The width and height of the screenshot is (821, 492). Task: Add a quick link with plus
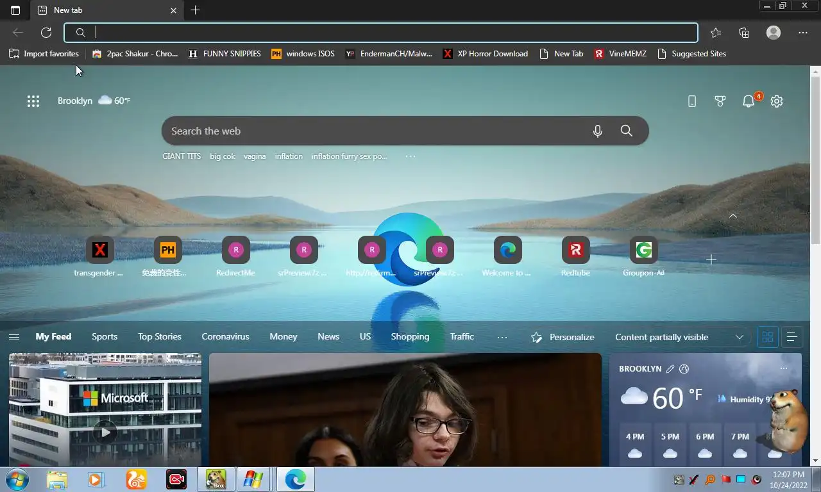pos(711,259)
